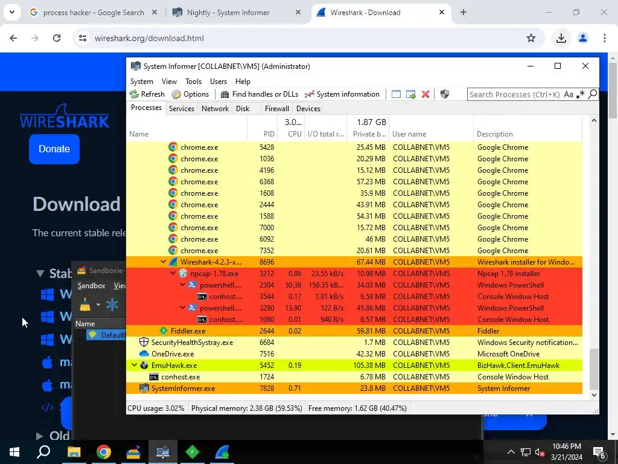Click the process list scroll up arrow
618x464 pixels.
point(594,121)
